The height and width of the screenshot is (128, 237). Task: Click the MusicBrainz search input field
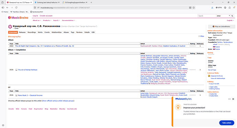[x=207, y=16]
